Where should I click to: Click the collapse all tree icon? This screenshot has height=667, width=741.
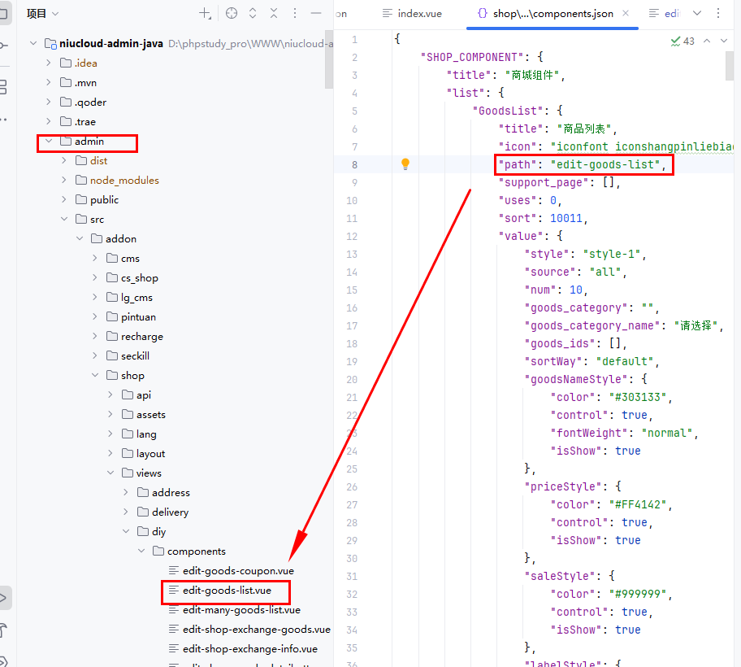click(x=274, y=13)
